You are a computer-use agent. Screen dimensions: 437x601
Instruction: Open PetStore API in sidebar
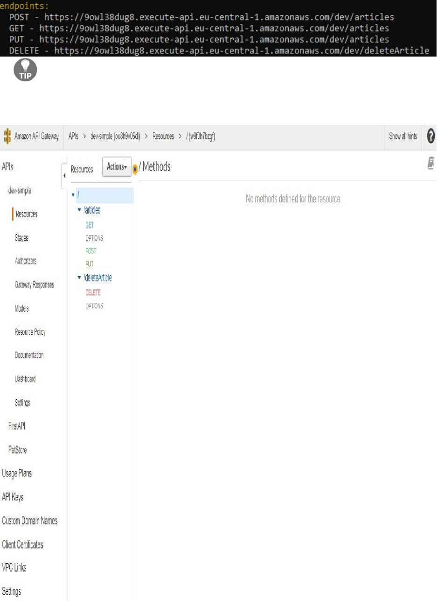pos(18,450)
